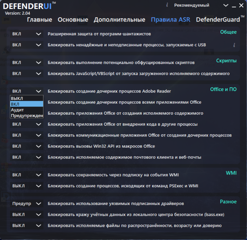Click text about lsass.exe credential theft
The height and width of the screenshot is (240, 247).
coord(136,214)
